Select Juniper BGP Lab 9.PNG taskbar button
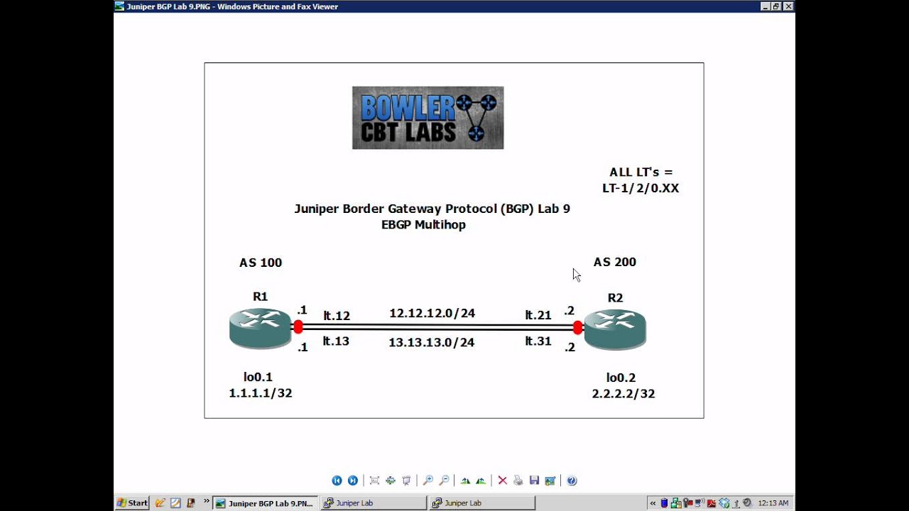Image resolution: width=909 pixels, height=511 pixels. click(x=264, y=503)
